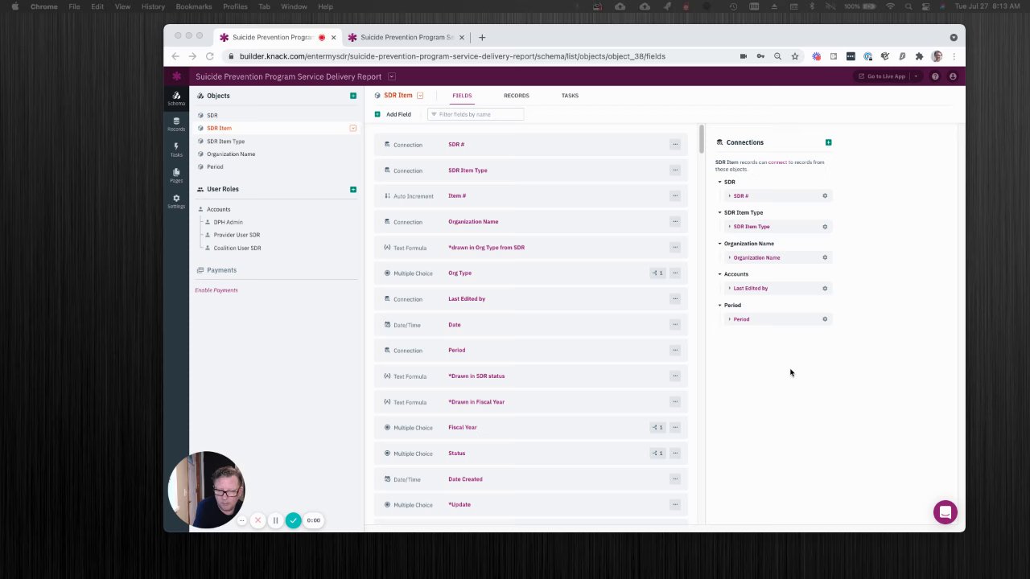Open the *drawn in Org Type from SDR field
Screen dimensions: 1030x579
point(486,248)
